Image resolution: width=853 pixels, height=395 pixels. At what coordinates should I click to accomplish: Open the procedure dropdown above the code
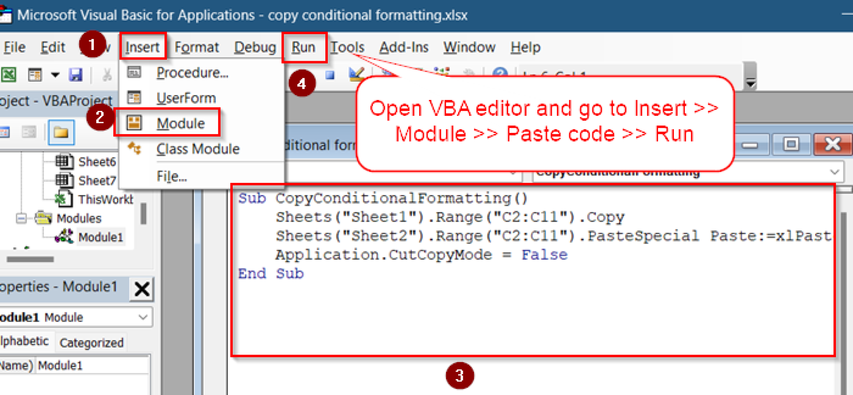click(834, 172)
